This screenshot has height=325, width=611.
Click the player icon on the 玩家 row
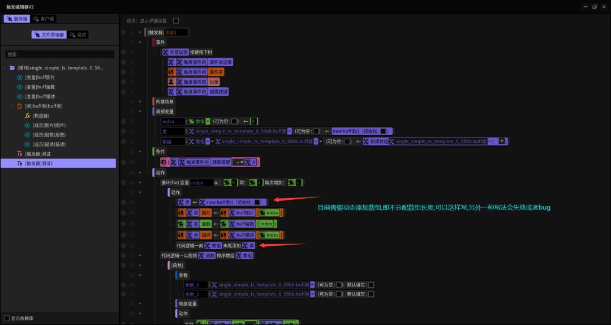[x=171, y=82]
